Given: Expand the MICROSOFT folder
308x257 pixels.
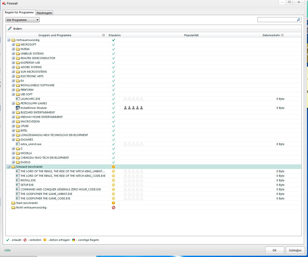Looking at the screenshot, I should click(13, 45).
